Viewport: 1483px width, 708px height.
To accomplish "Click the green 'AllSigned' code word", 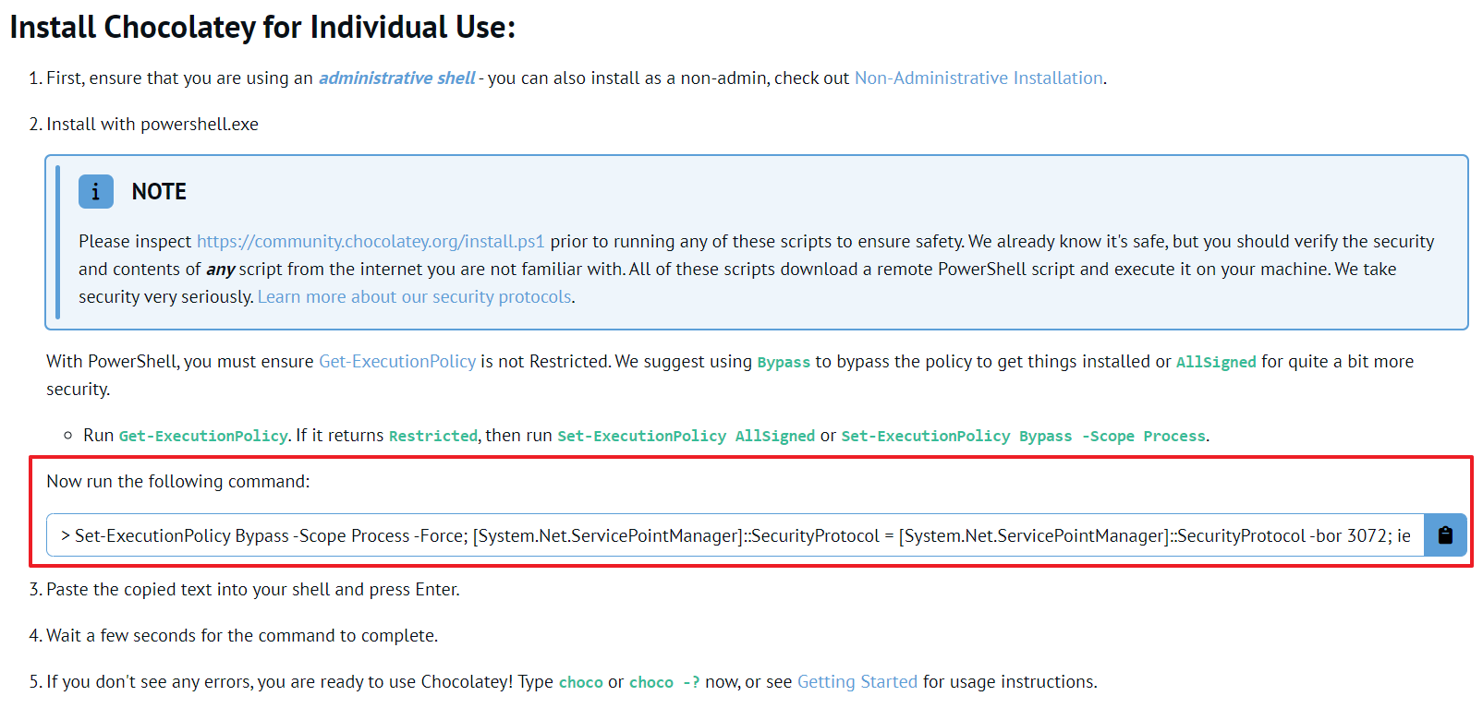I will coord(1216,362).
